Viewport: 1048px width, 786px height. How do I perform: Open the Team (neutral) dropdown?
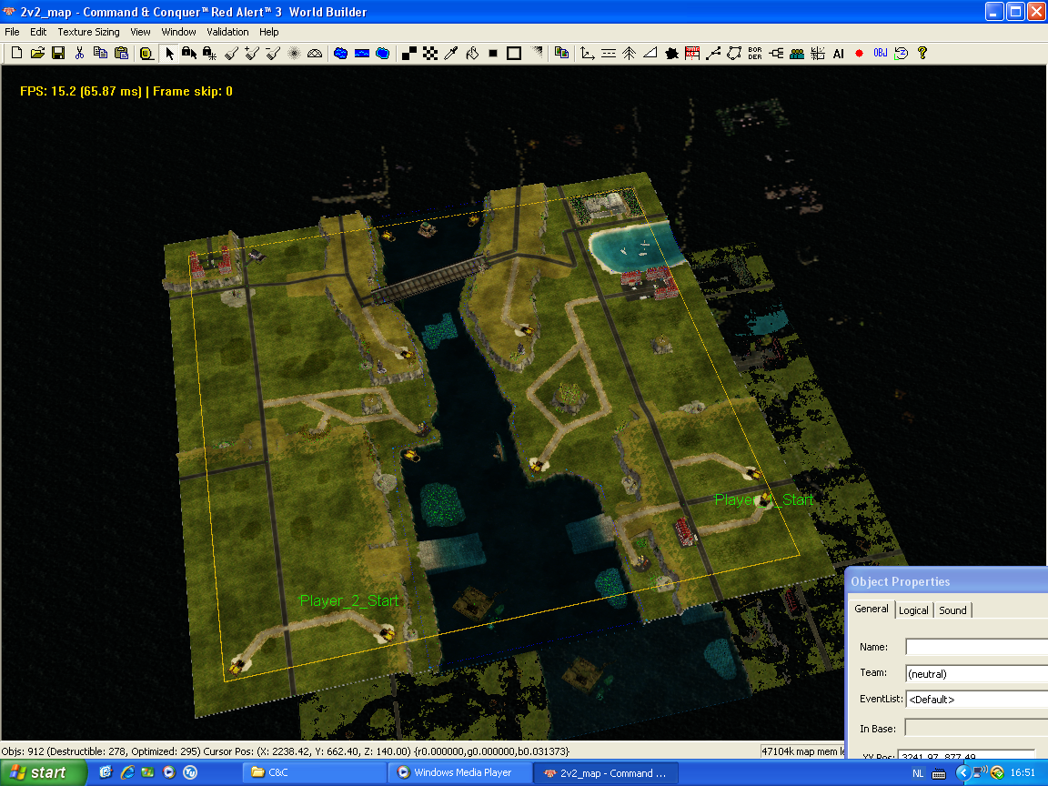coord(976,674)
